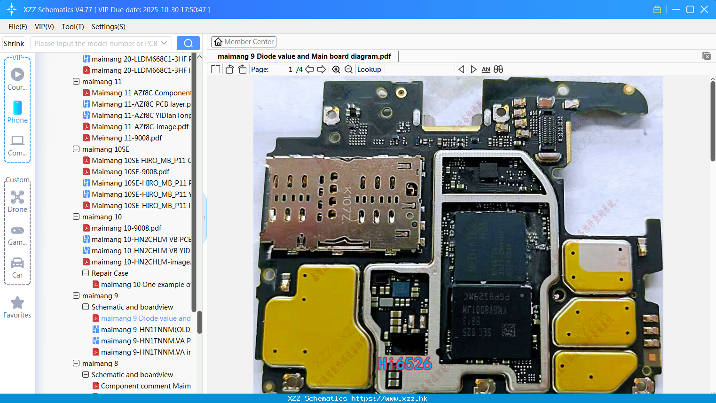Zoom out of the PDF
This screenshot has width=716, height=403.
(x=348, y=69)
